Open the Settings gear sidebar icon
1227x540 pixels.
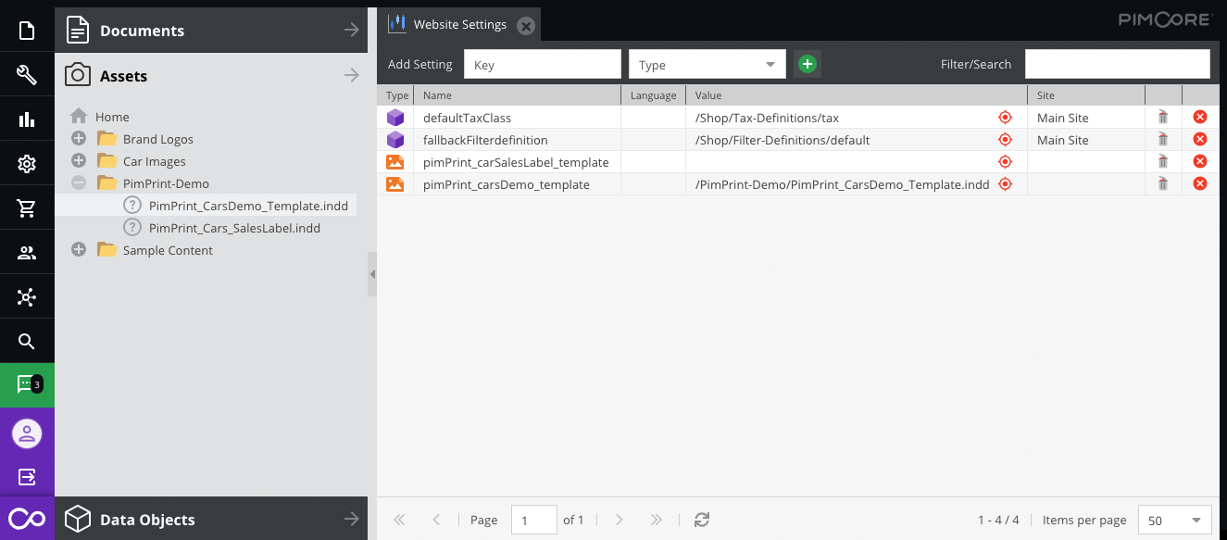pyautogui.click(x=27, y=164)
